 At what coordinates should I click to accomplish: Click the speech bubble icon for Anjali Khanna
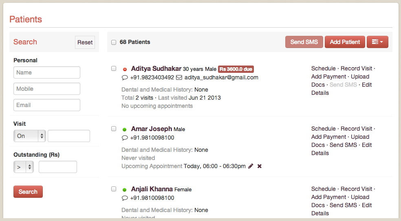coord(125,198)
